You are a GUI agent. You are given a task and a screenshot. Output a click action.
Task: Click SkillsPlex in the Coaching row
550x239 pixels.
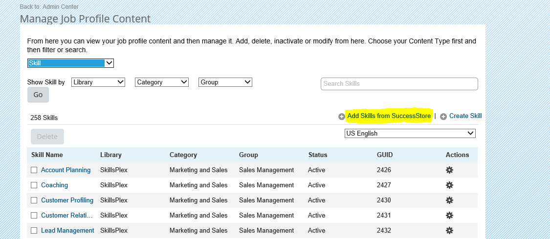(114, 185)
